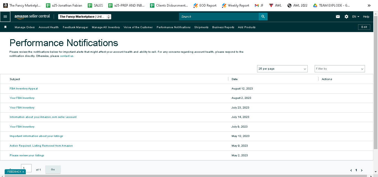Open the SALES sheet bookmark

coord(95,5)
